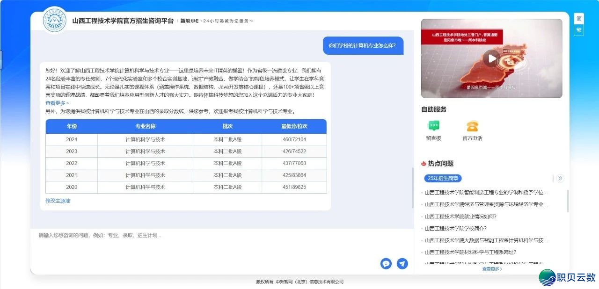
Task: Click the 2022 year cell
Action: click(72, 163)
